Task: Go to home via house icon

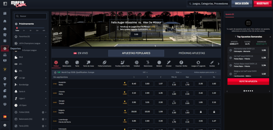Action: tap(5, 21)
